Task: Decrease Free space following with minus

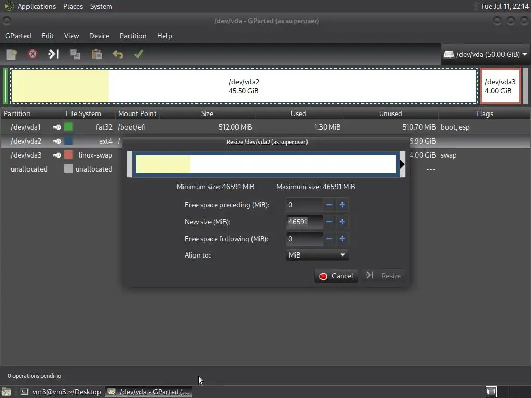Action: 329,239
